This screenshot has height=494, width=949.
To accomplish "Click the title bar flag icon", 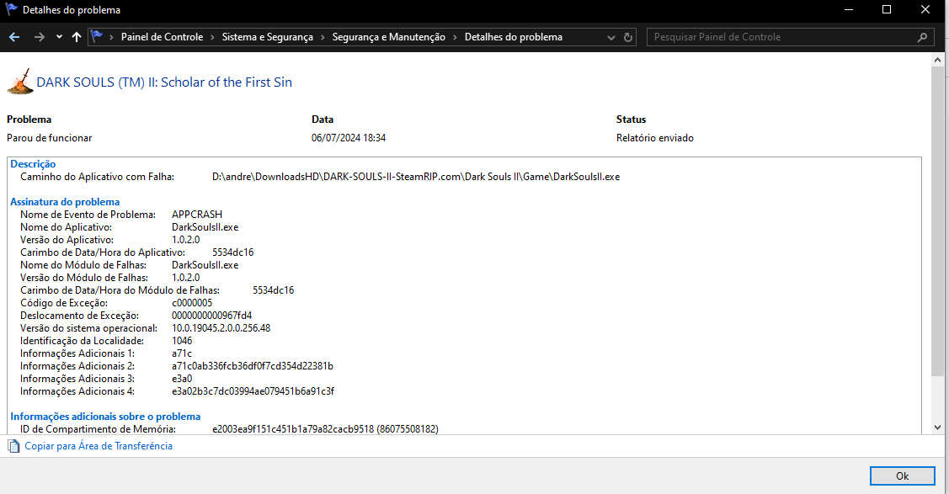I will point(12,9).
